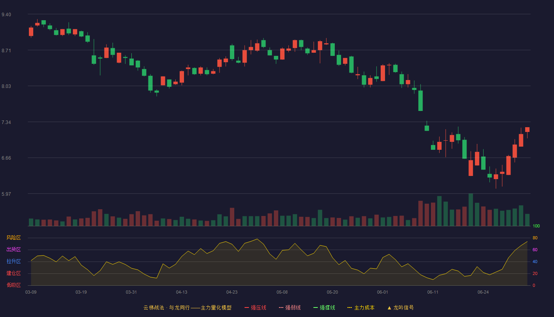Click the 03-19 date label
The width and height of the screenshot is (554, 317).
81,292
